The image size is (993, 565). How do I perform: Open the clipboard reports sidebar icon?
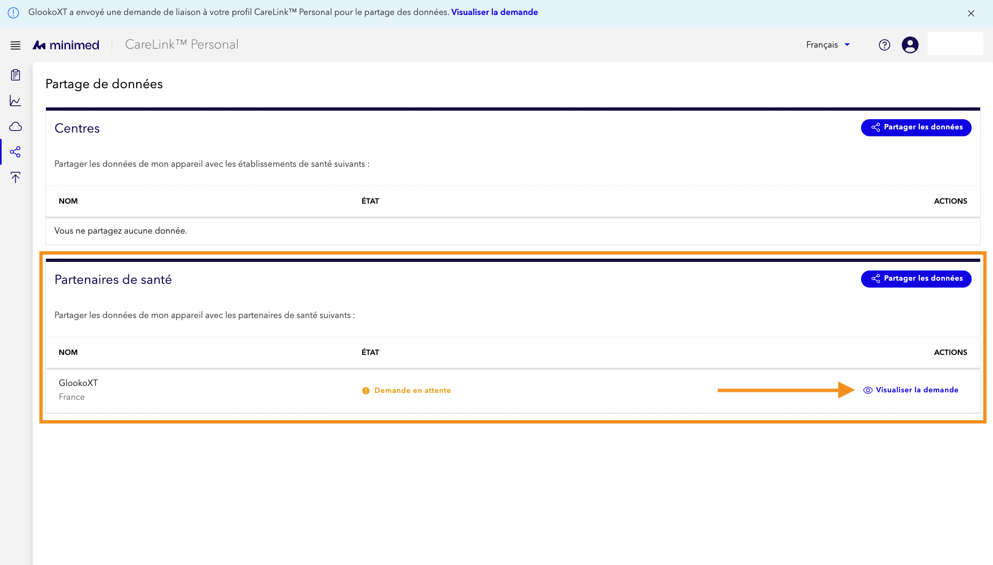click(x=15, y=75)
